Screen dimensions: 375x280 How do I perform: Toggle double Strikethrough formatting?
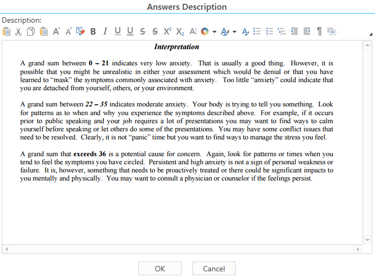(x=155, y=31)
